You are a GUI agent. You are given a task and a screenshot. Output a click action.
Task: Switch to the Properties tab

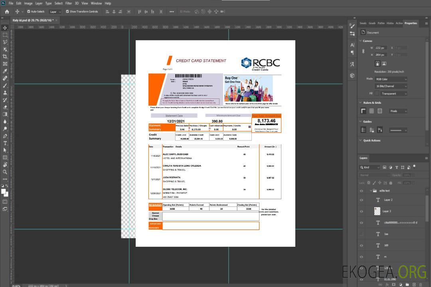click(x=411, y=23)
